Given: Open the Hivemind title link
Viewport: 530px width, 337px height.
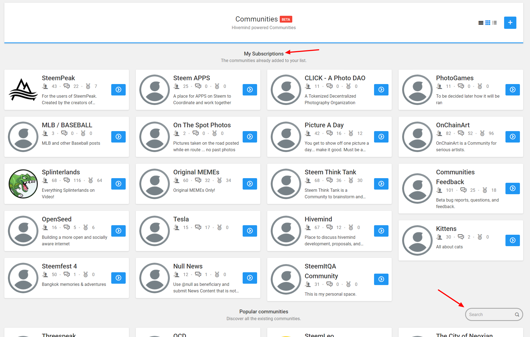Looking at the screenshot, I should (318, 219).
